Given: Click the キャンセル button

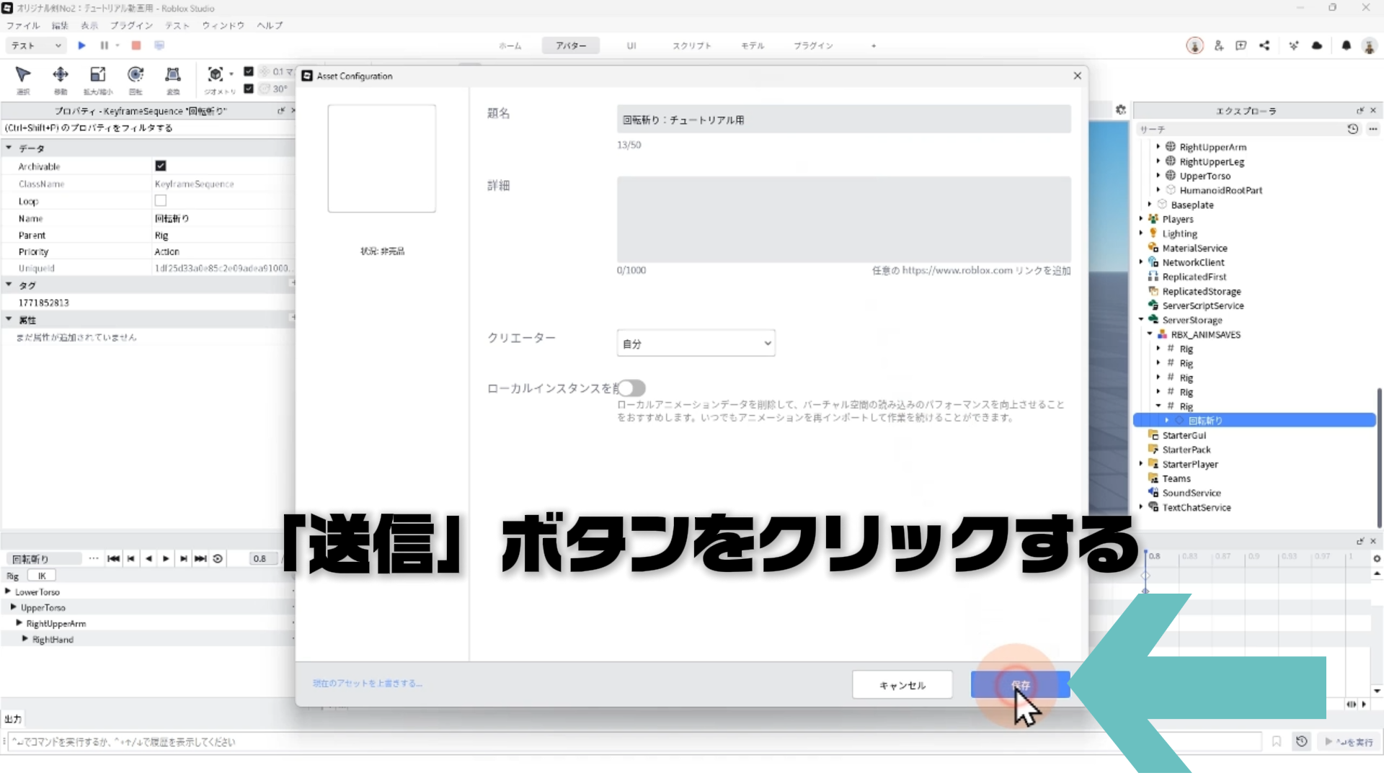Looking at the screenshot, I should [x=902, y=685].
